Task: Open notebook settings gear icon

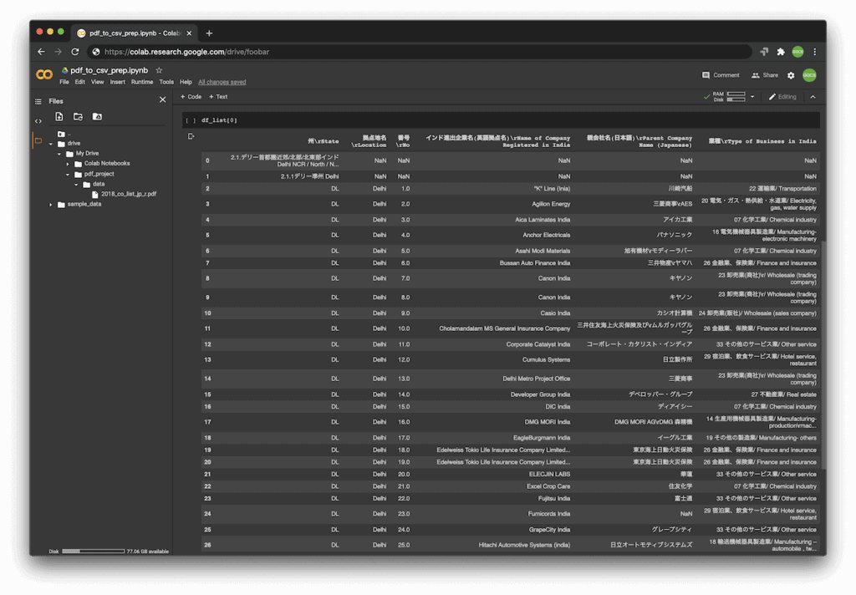Action: 791,75
